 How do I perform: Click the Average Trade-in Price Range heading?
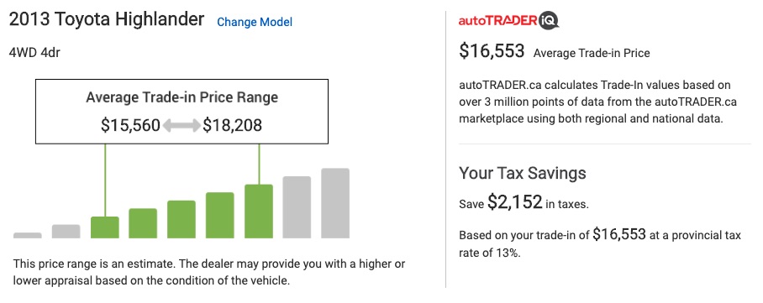(x=182, y=97)
